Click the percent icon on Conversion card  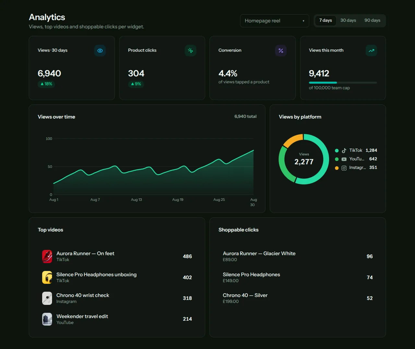[281, 51]
